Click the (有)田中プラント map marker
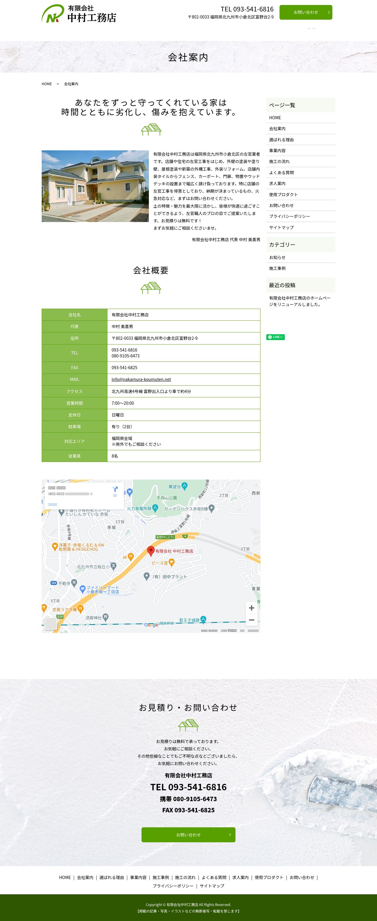 click(x=147, y=576)
